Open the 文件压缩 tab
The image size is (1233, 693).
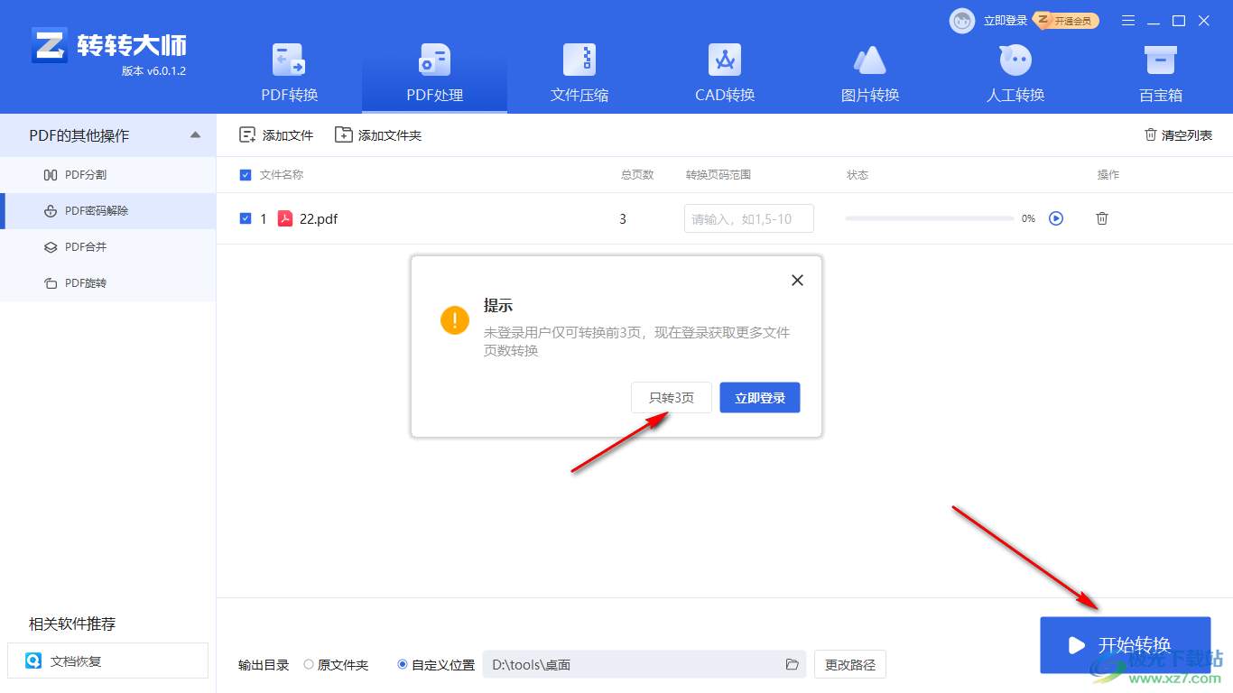(579, 74)
